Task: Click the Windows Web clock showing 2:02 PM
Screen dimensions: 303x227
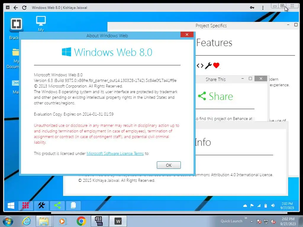Action: click(x=287, y=206)
